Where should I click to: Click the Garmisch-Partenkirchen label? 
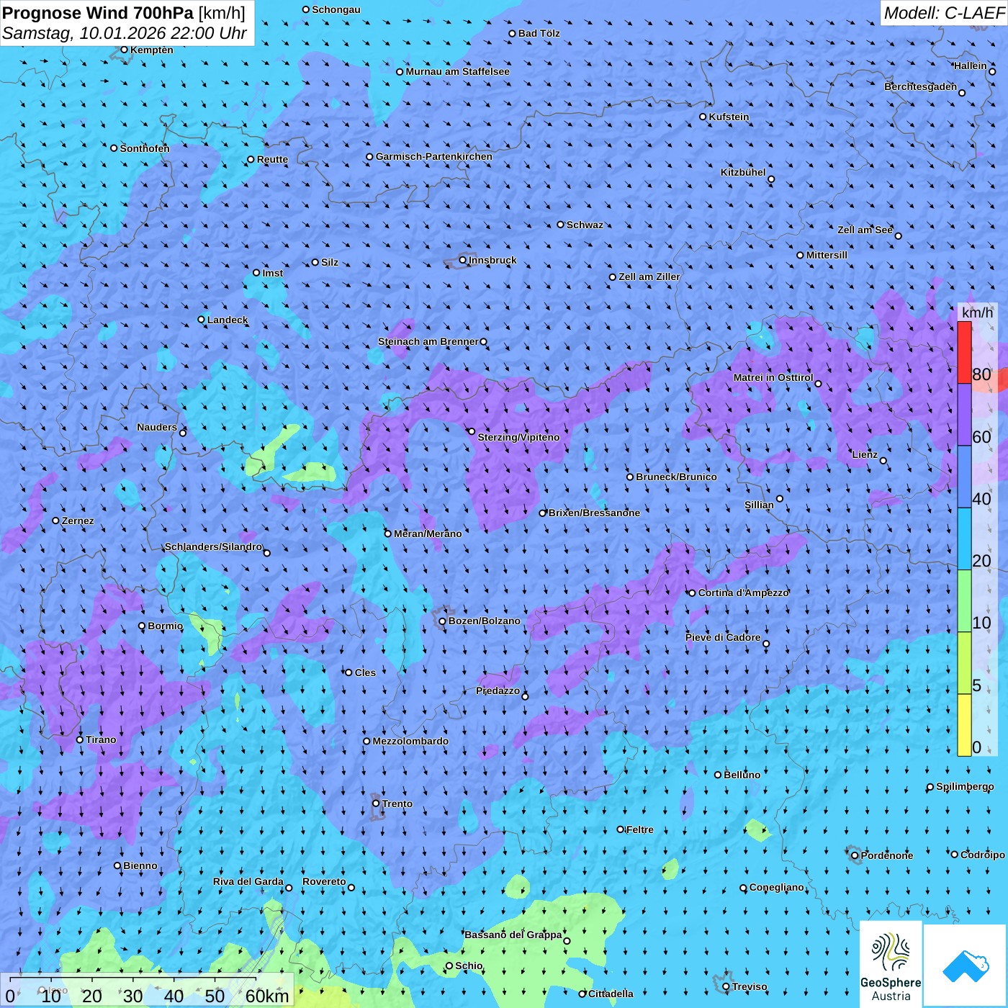434,156
